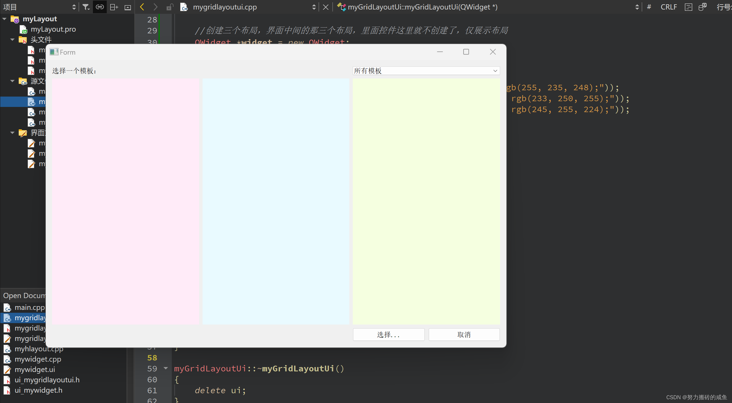The height and width of the screenshot is (403, 732).
Task: Click the split editor icon next to CRLF
Action: (x=688, y=7)
